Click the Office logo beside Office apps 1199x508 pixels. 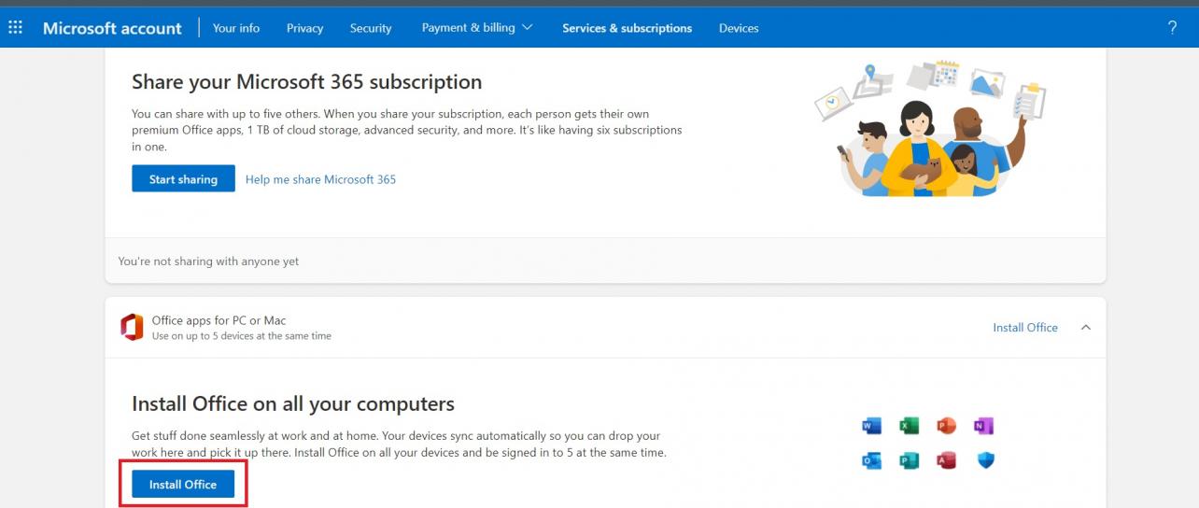click(x=132, y=327)
